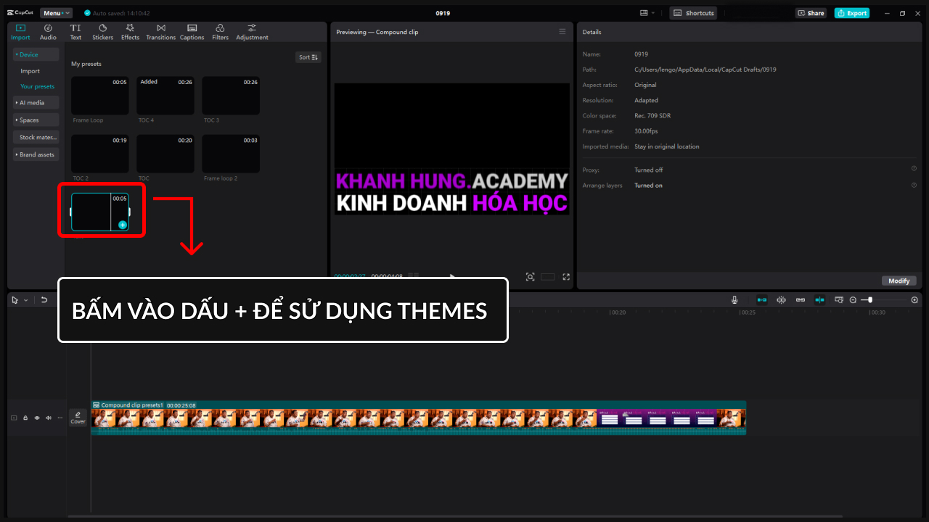The height and width of the screenshot is (522, 929).
Task: Click the Share button
Action: coord(811,13)
